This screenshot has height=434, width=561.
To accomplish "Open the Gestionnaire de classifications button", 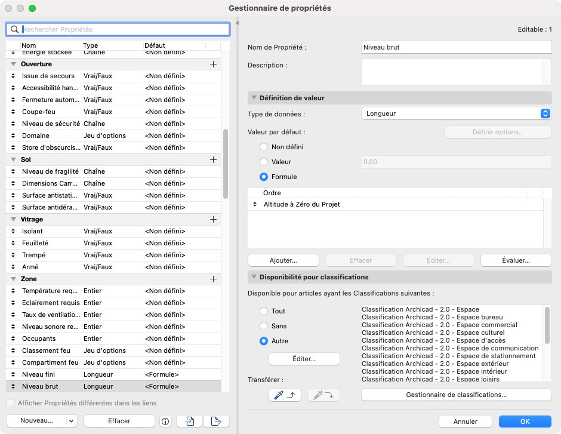I will tap(456, 395).
